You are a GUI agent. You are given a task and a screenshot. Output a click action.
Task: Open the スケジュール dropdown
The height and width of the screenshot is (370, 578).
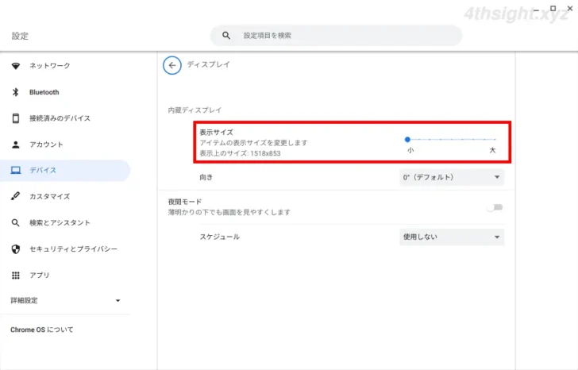[452, 237]
